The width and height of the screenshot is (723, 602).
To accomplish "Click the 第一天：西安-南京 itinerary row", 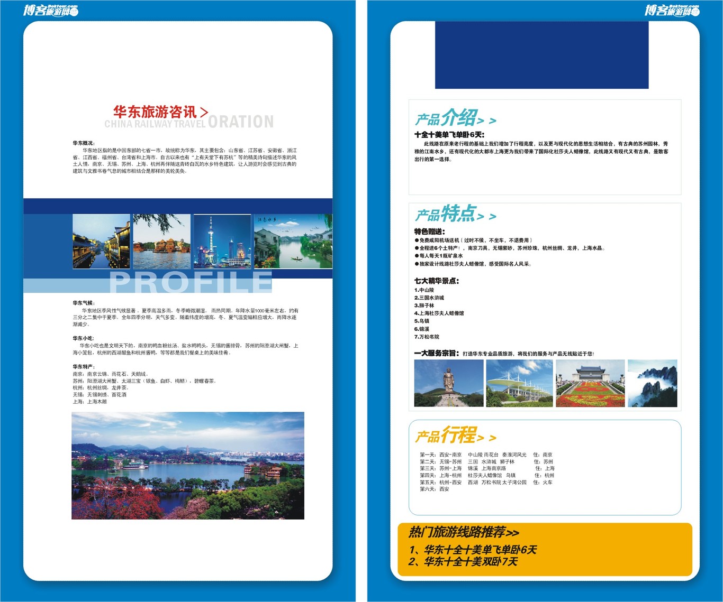I will [486, 455].
